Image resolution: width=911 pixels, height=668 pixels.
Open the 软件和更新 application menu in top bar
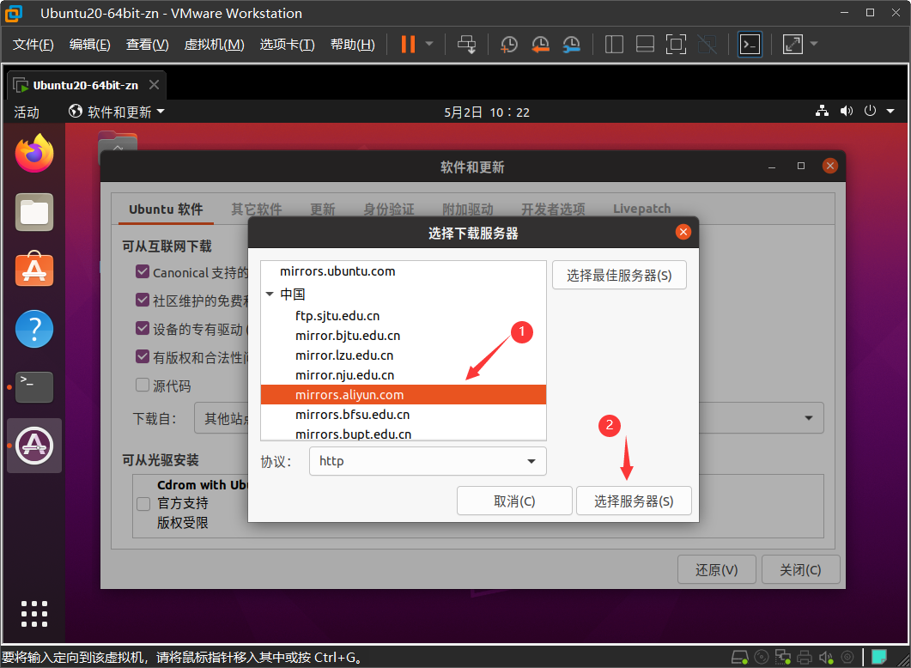[116, 112]
